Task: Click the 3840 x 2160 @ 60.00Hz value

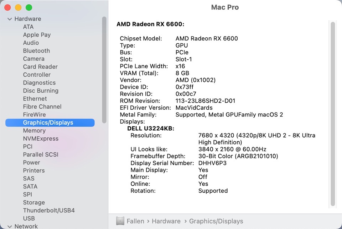Action: [232, 149]
